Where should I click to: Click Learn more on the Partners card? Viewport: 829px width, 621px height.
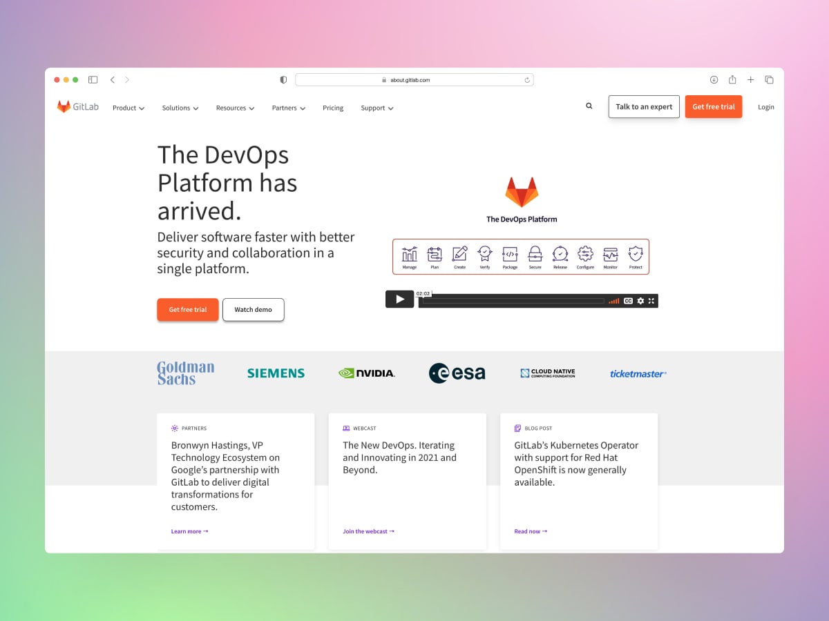coord(190,531)
